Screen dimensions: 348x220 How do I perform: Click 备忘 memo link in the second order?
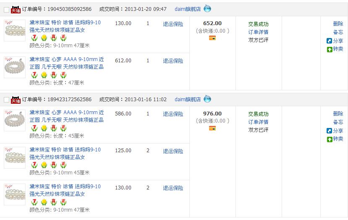click(338, 122)
